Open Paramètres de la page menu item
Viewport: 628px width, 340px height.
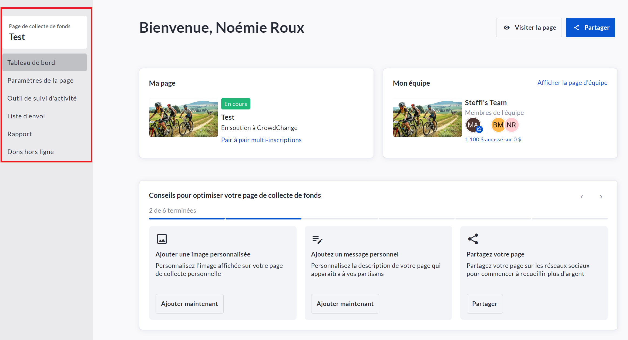[x=41, y=81]
